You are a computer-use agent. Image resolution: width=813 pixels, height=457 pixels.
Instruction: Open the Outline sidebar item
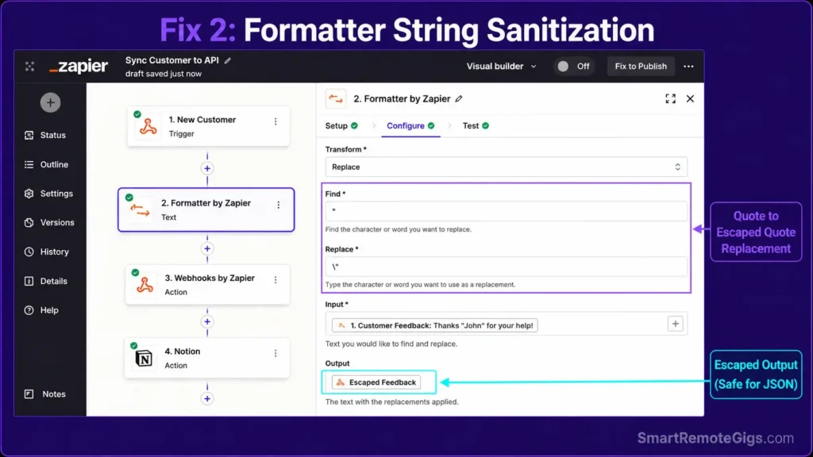(x=46, y=164)
